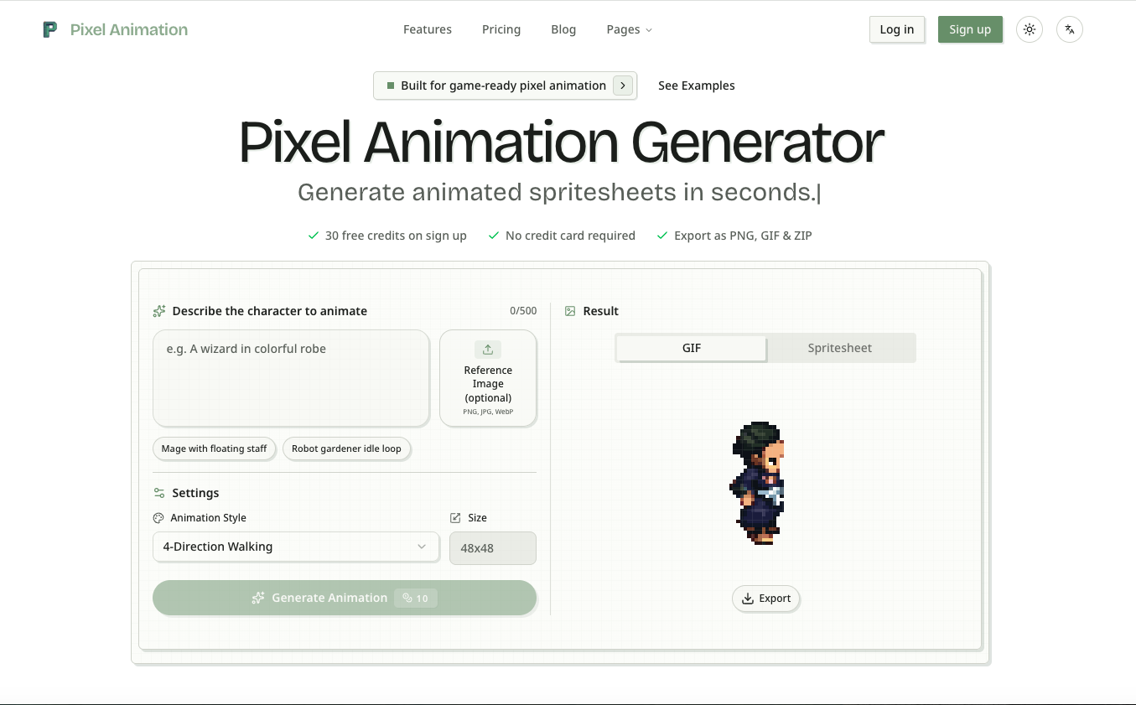Click the arrow chevron in the game-ready banner
Screen dimensions: 1136x705
(x=623, y=86)
